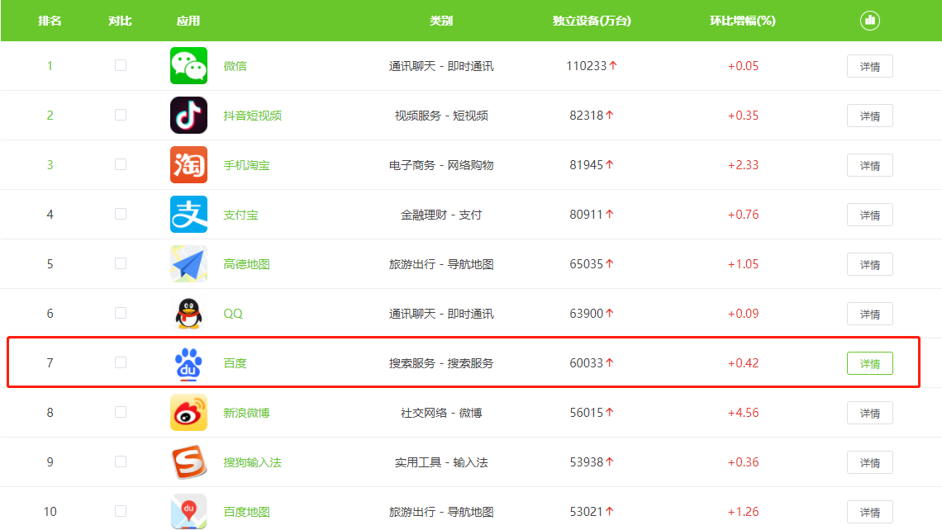942x530 pixels.
Task: Open 详情 for 微信
Action: coord(869,66)
